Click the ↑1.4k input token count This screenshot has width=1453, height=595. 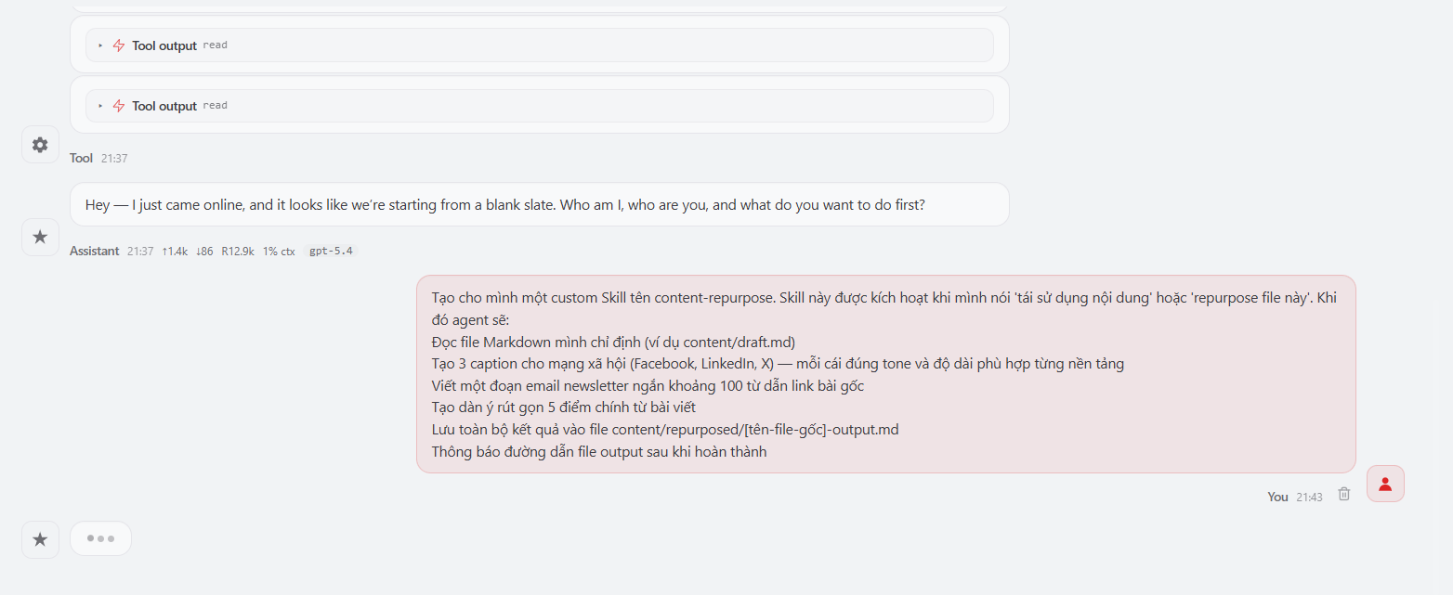coord(175,251)
